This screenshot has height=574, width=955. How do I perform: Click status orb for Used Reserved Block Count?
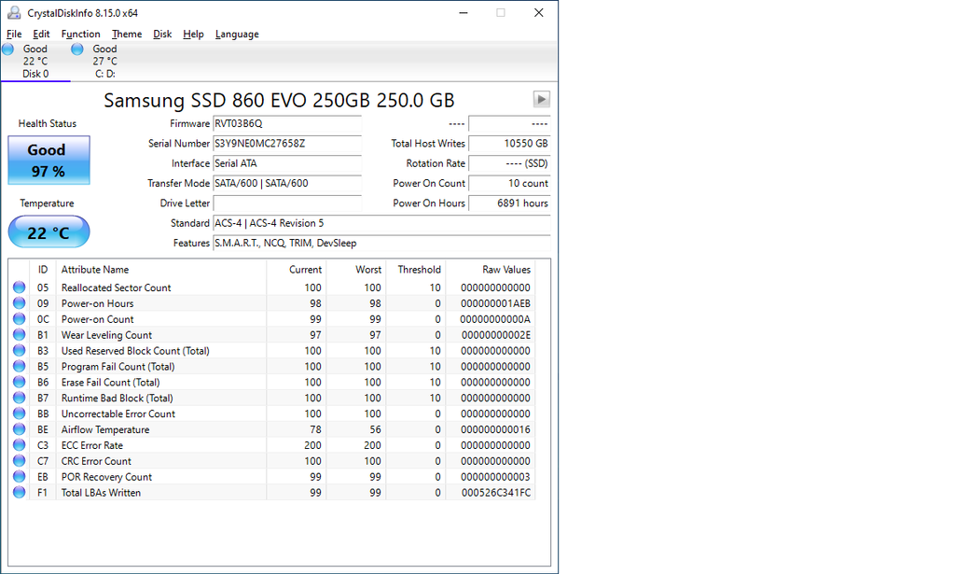pyautogui.click(x=20, y=350)
